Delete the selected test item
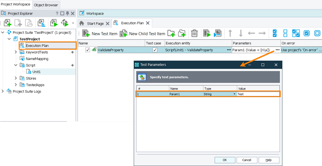 [x=195, y=33]
